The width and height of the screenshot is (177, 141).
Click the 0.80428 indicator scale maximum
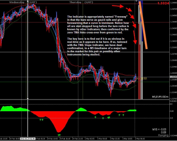pyautogui.click(x=173, y=101)
